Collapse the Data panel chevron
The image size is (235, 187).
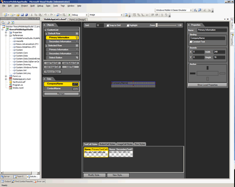coord(45,79)
